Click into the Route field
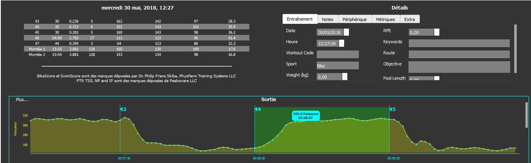This screenshot has width=531, height=163. coord(459,54)
